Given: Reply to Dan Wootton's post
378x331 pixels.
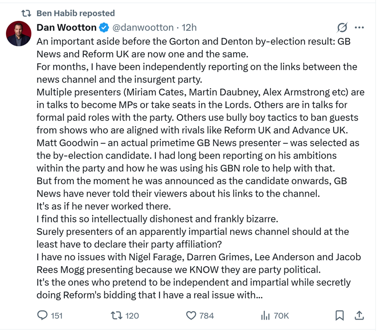Looking at the screenshot, I should point(43,315).
